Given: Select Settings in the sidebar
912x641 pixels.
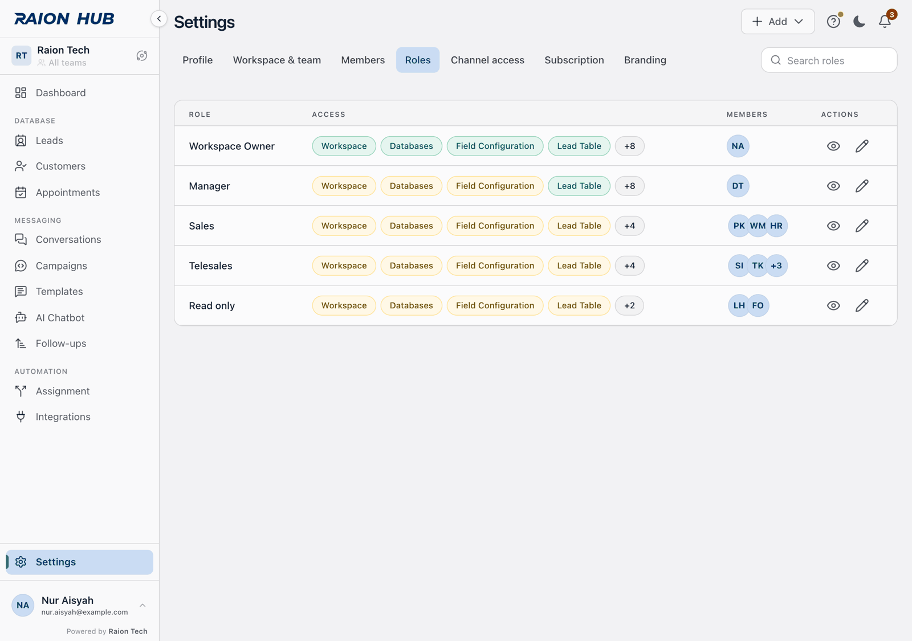Looking at the screenshot, I should point(79,562).
